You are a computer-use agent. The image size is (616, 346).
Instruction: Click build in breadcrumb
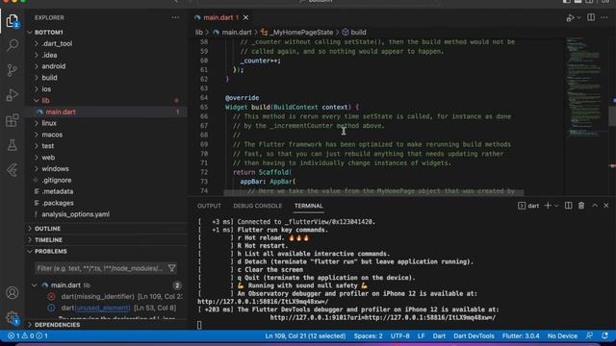tap(358, 32)
